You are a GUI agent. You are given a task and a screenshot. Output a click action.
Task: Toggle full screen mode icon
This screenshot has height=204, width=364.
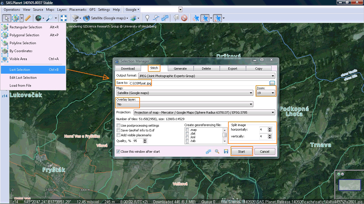63,18
